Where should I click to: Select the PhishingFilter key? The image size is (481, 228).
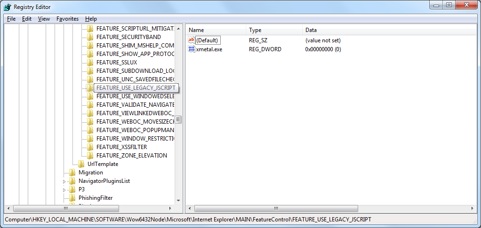coord(96,197)
